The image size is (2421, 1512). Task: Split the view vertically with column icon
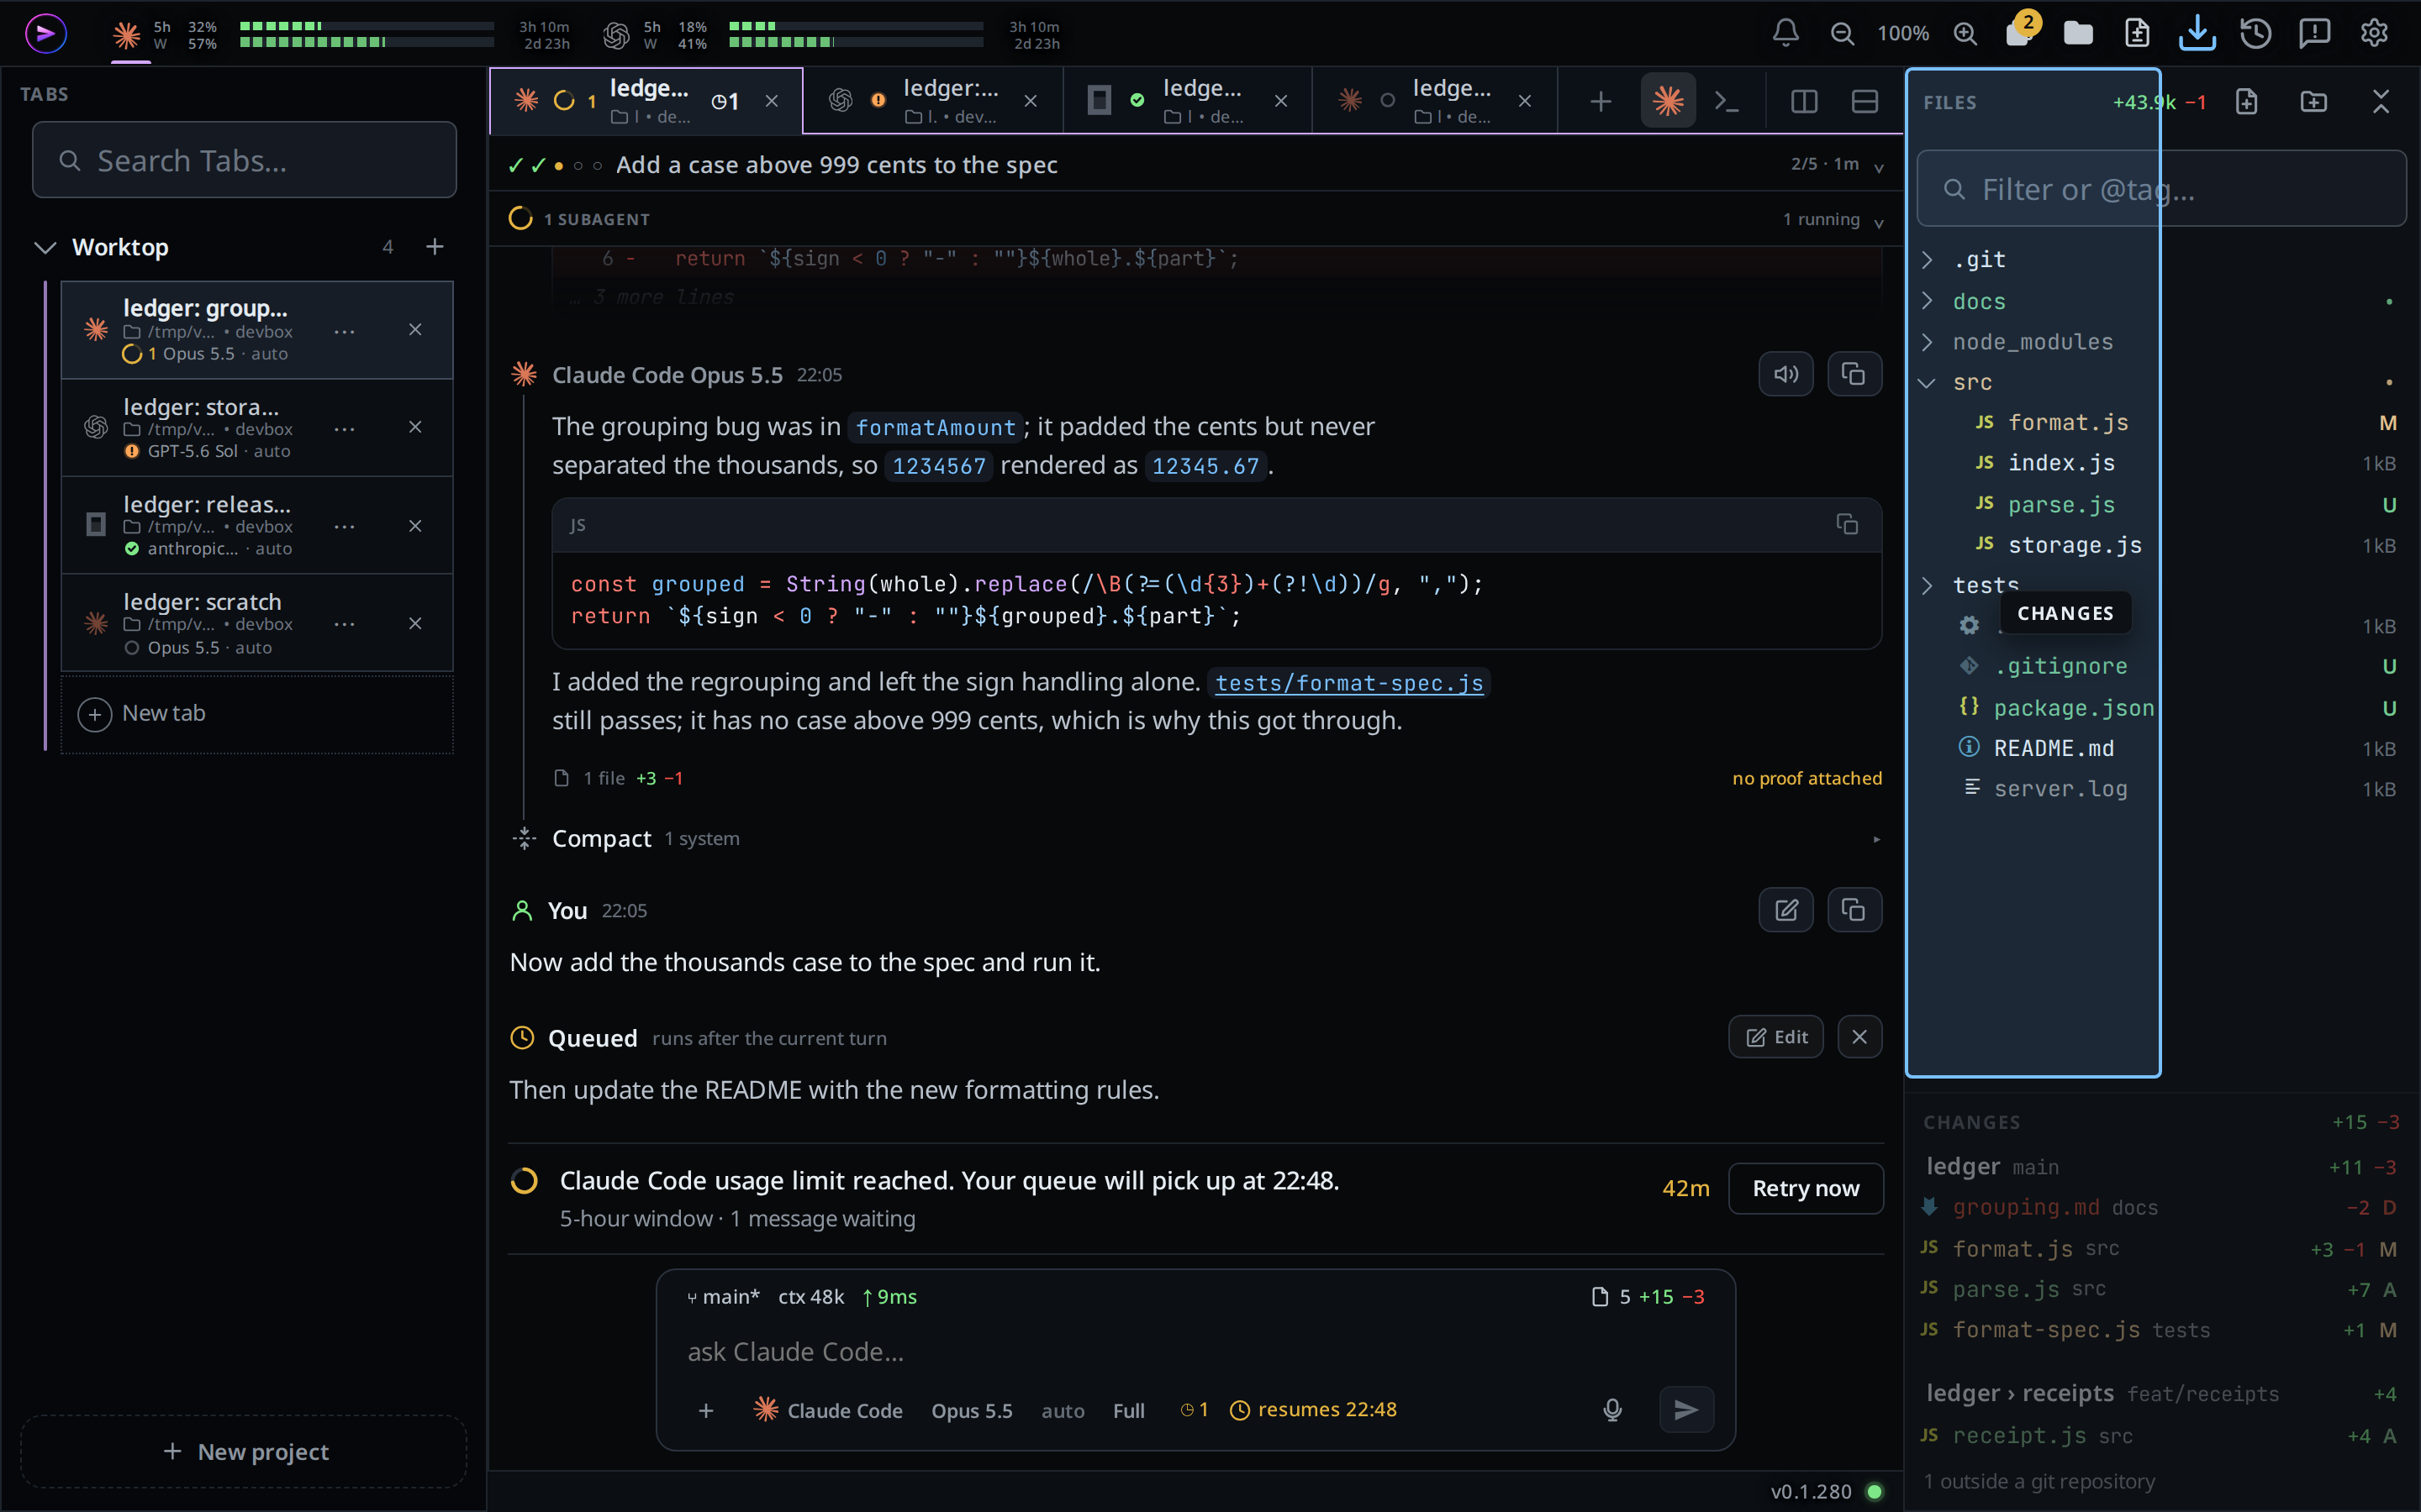click(1804, 101)
